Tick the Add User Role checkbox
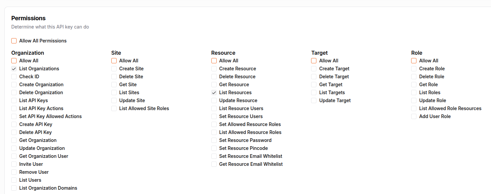491x194 pixels. 414,116
